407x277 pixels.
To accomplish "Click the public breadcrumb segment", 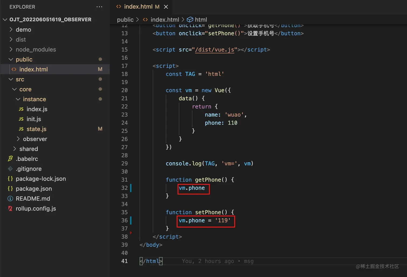I will click(125, 20).
